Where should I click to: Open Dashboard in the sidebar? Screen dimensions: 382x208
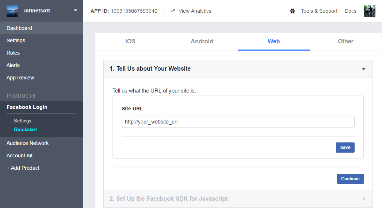point(41,28)
